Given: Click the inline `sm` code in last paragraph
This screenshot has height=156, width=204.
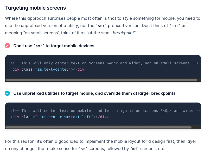Looking at the screenshot, I should click(x=83, y=149).
